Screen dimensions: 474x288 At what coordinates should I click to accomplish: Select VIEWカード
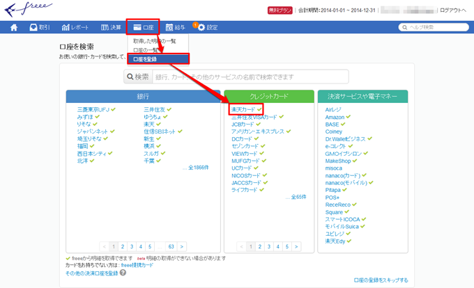[245, 154]
